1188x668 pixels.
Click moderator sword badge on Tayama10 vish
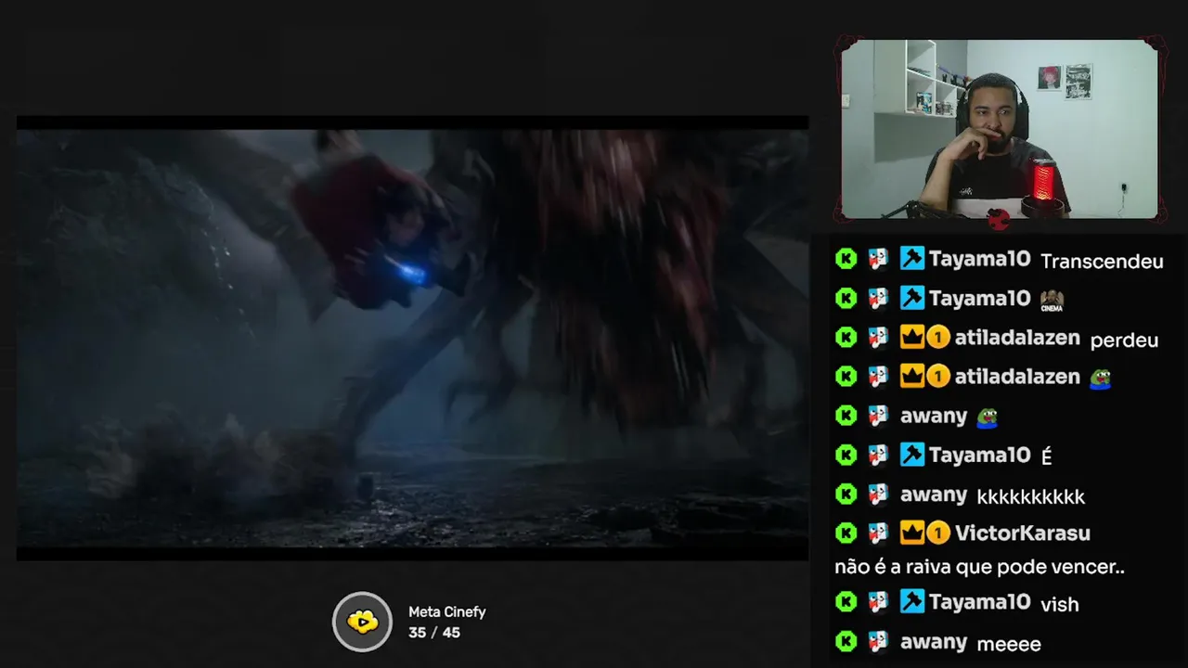pos(912,601)
